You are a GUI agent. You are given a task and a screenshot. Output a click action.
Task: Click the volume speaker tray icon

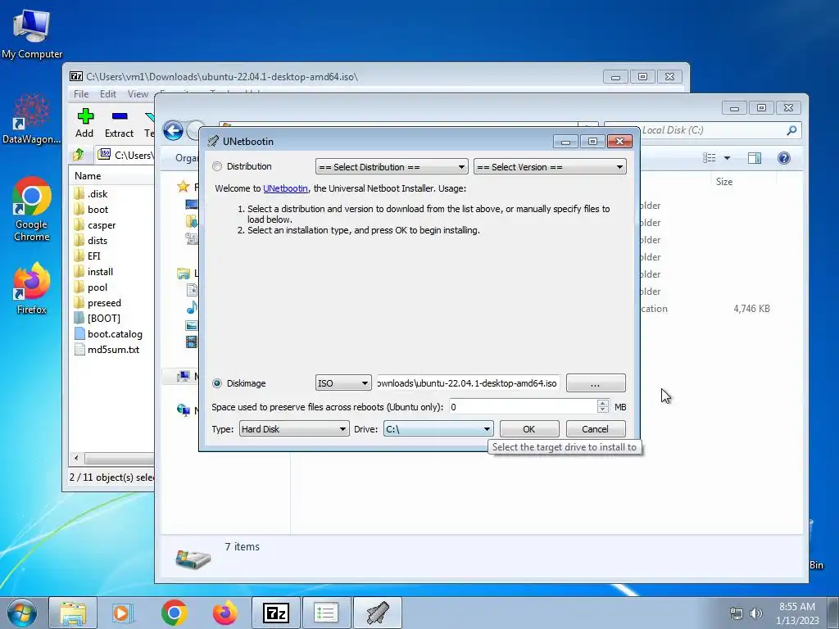756,613
